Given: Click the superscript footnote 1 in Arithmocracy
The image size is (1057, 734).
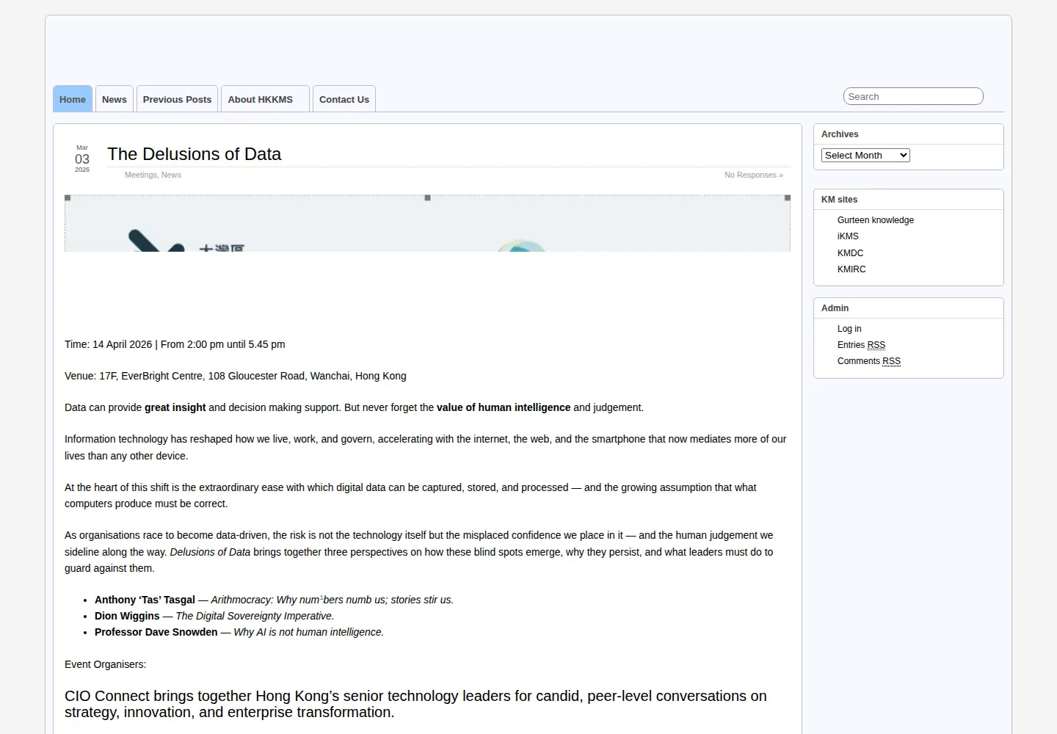Looking at the screenshot, I should [x=322, y=597].
